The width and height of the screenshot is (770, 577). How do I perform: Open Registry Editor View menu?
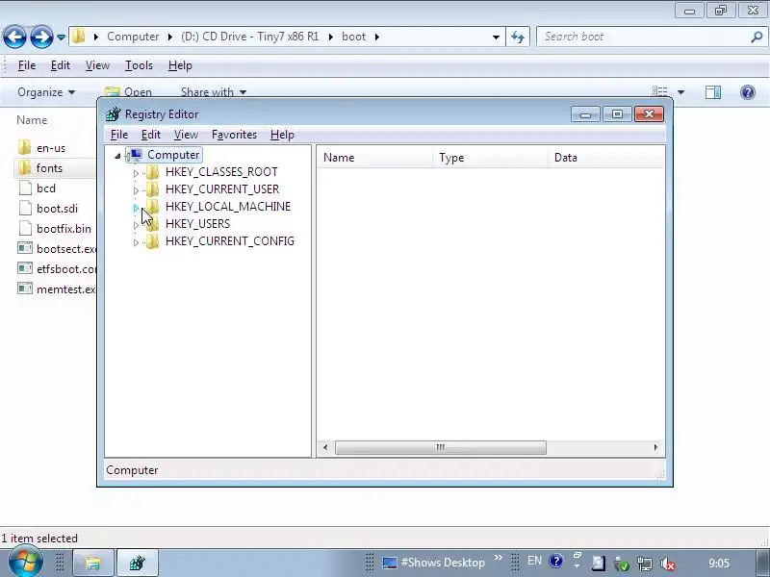186,135
